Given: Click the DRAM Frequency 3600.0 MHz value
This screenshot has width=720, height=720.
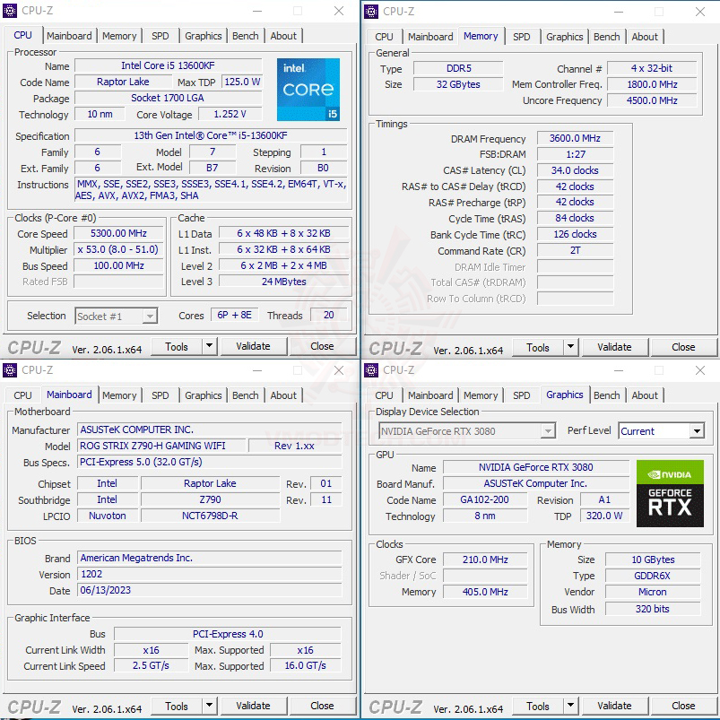Looking at the screenshot, I should tap(575, 138).
